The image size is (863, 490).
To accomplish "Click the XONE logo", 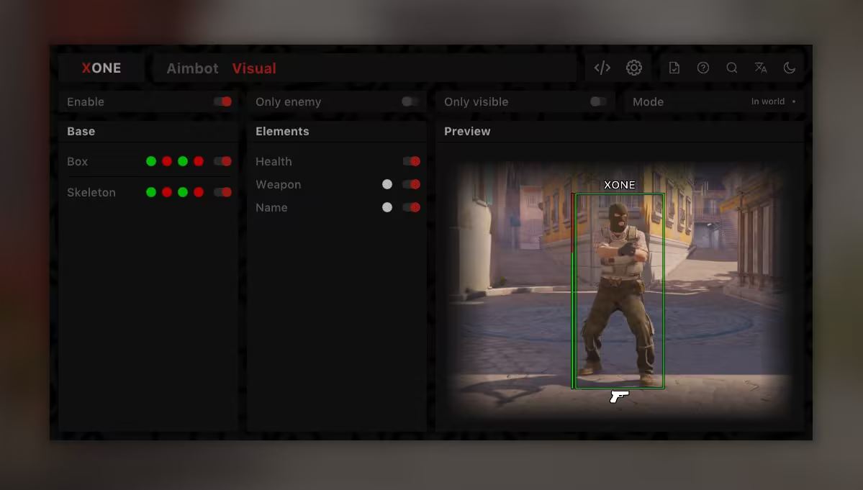I will pos(101,68).
